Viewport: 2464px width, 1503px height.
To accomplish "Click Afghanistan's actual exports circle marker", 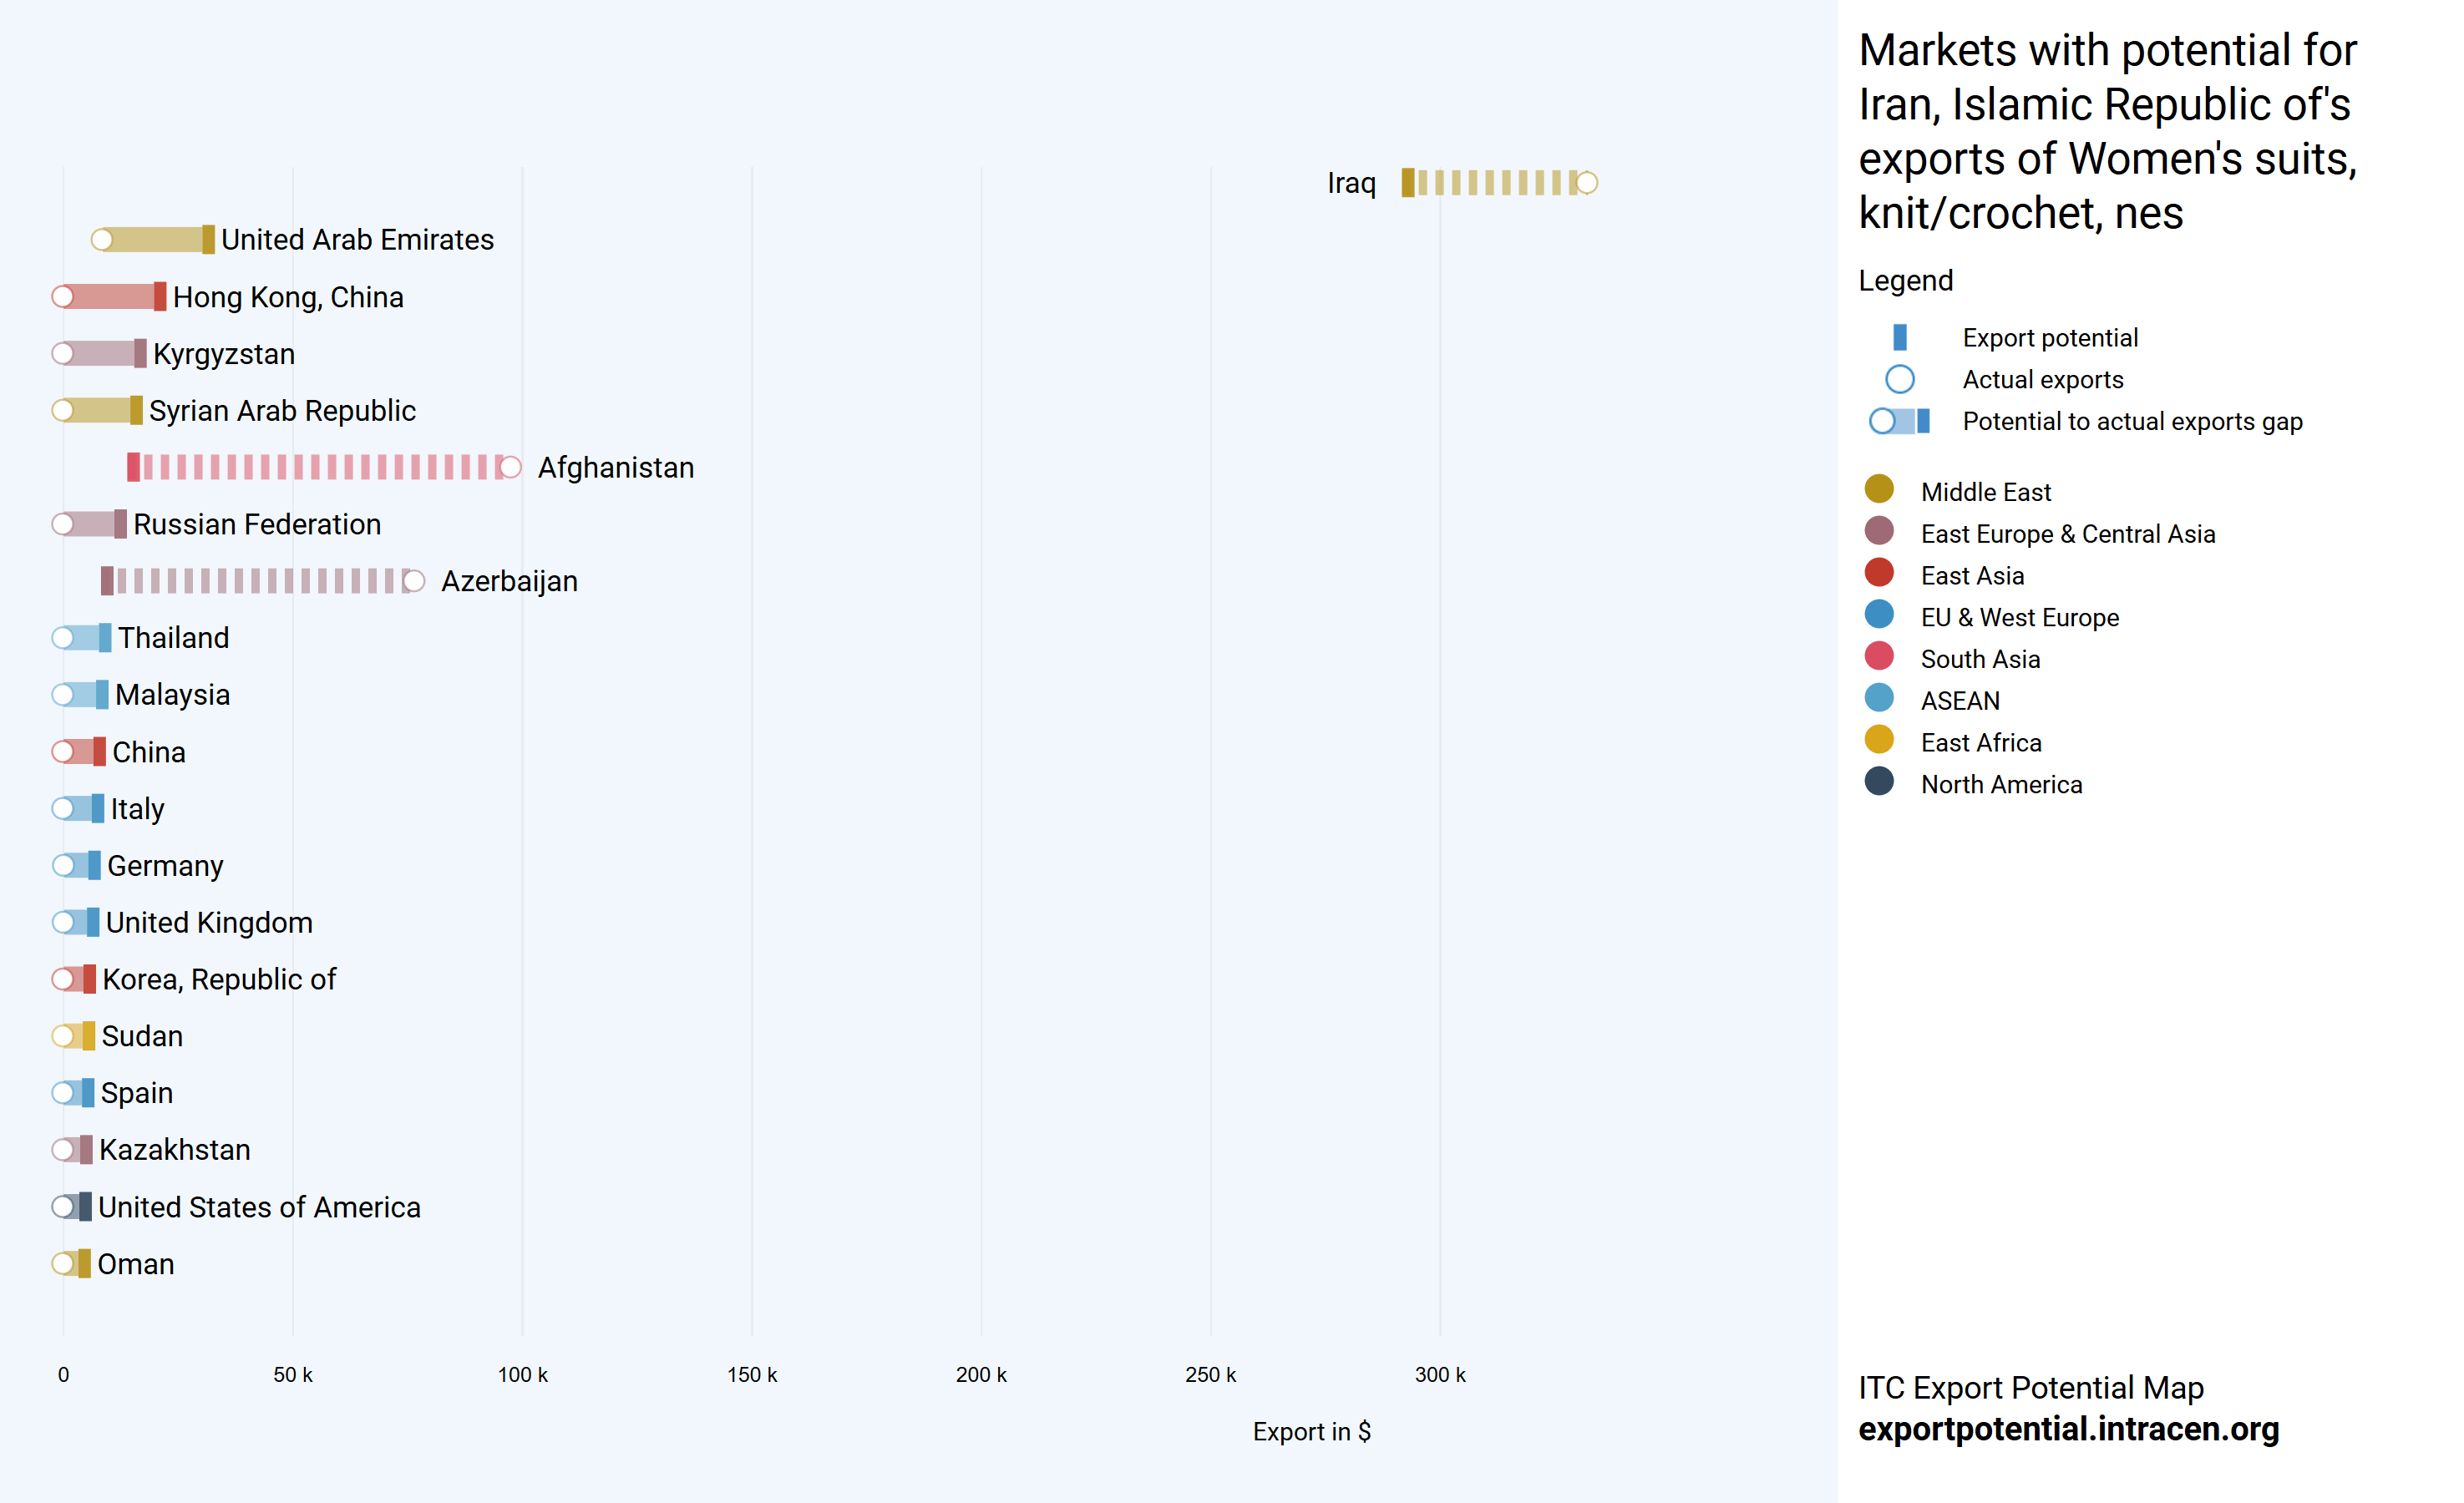I will (510, 467).
